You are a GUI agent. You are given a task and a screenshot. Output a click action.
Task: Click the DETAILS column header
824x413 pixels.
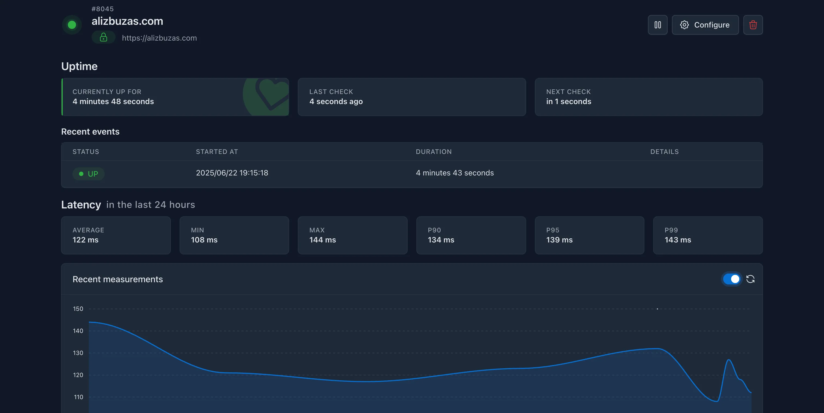pyautogui.click(x=664, y=152)
